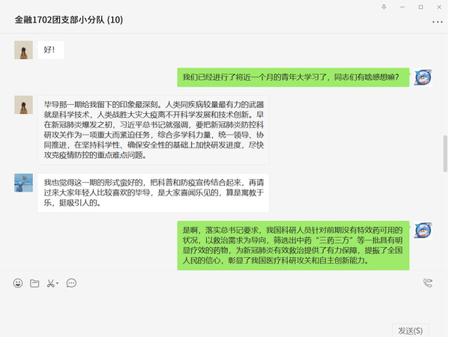Open the blue sky avatar profile
Image resolution: width=449 pixels, height=337 pixels.
click(x=23, y=183)
